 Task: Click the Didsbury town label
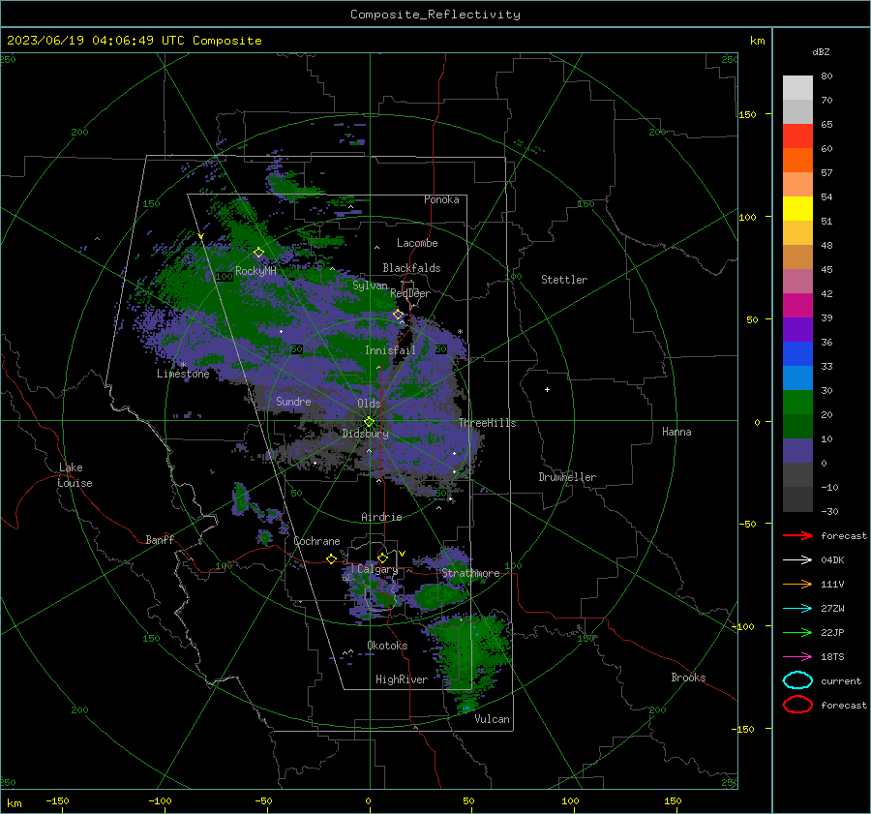tap(365, 434)
